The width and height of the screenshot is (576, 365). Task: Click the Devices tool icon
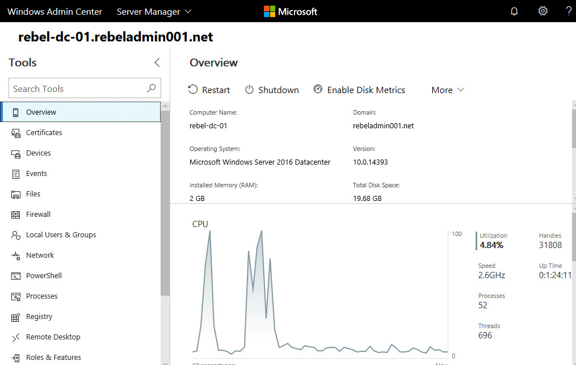click(15, 154)
